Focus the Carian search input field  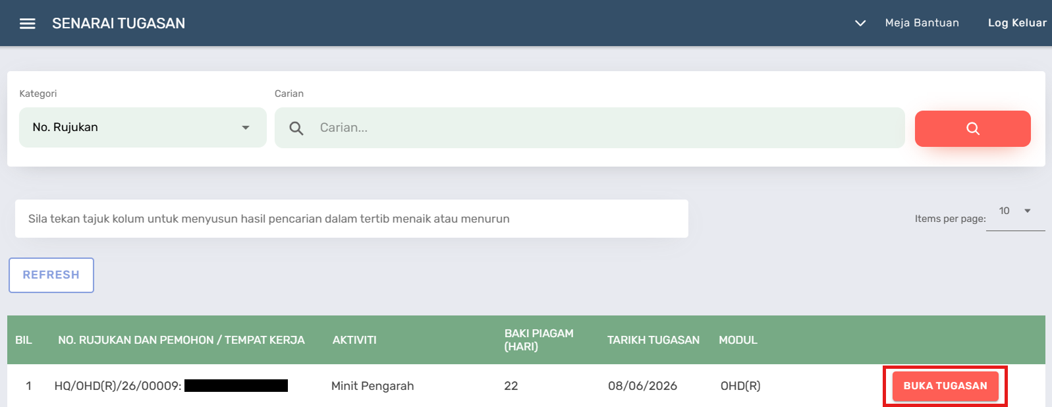point(590,128)
